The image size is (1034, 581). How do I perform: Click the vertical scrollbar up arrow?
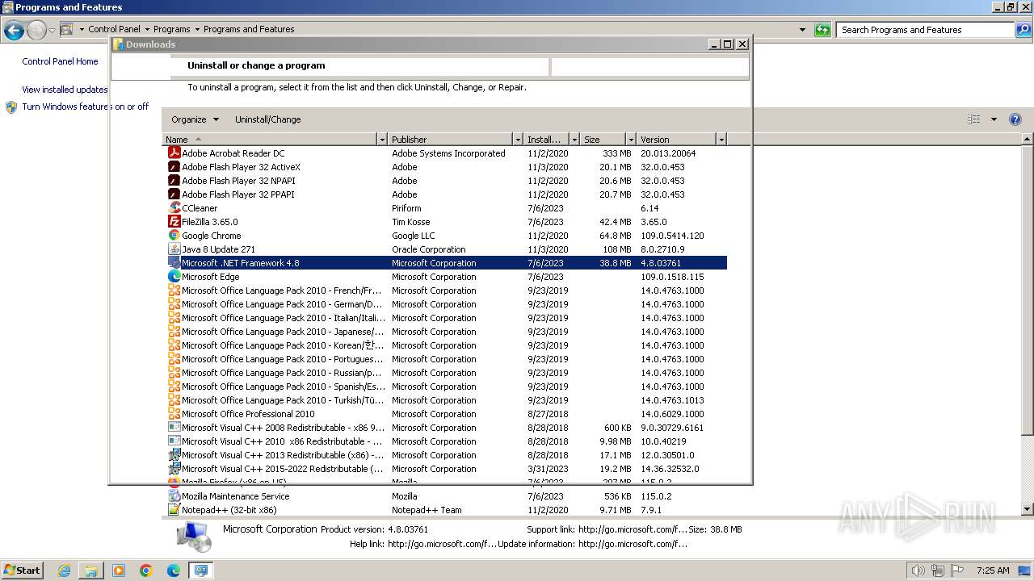click(x=1028, y=140)
